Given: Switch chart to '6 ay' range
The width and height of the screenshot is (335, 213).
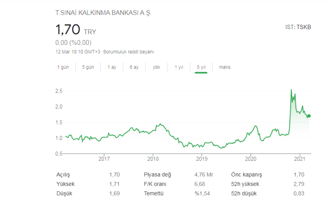Looking at the screenshot, I should (x=134, y=67).
